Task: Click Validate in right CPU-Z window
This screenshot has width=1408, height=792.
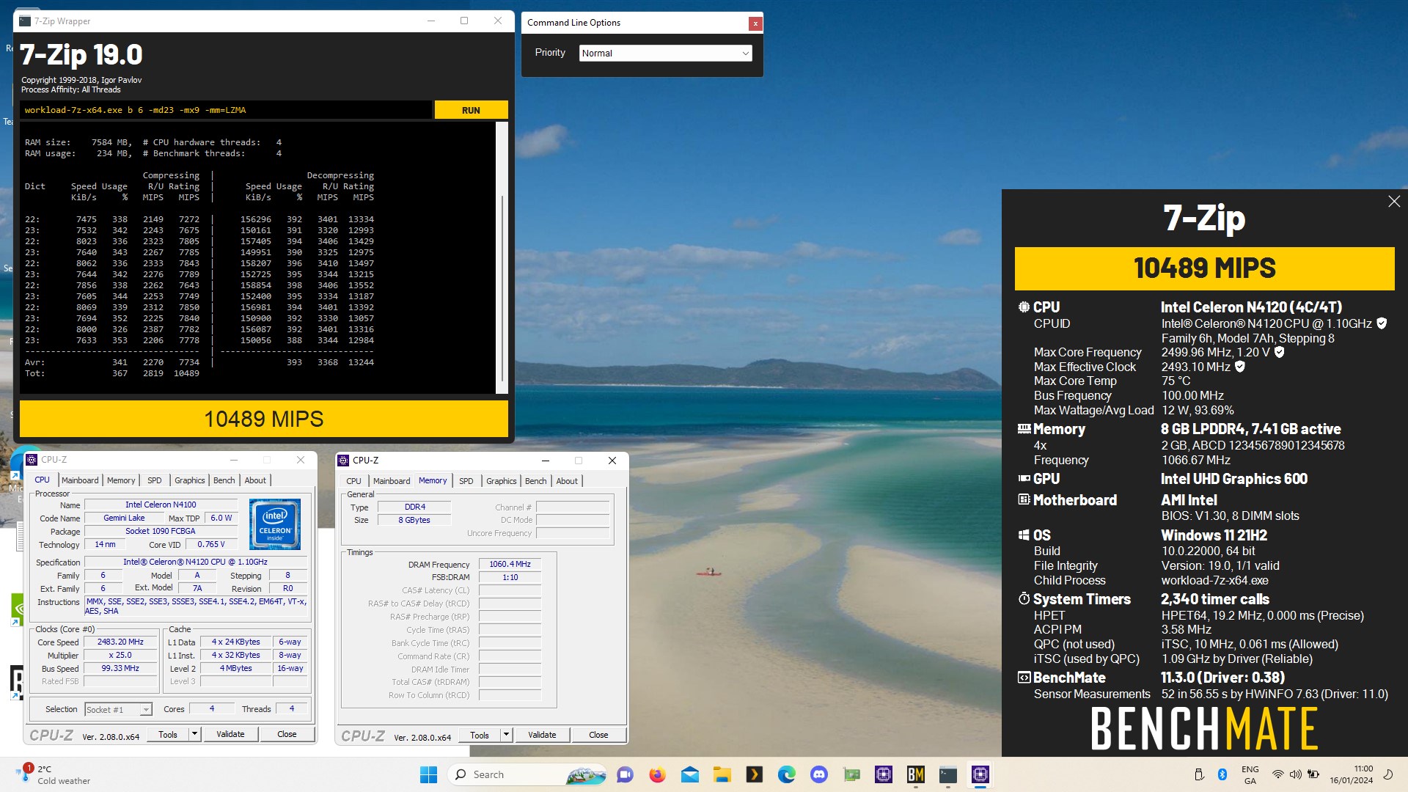Action: coord(542,735)
